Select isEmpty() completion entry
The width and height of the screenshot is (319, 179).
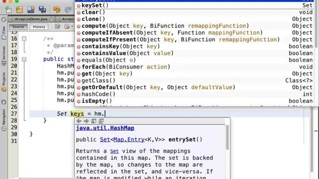tap(195, 101)
